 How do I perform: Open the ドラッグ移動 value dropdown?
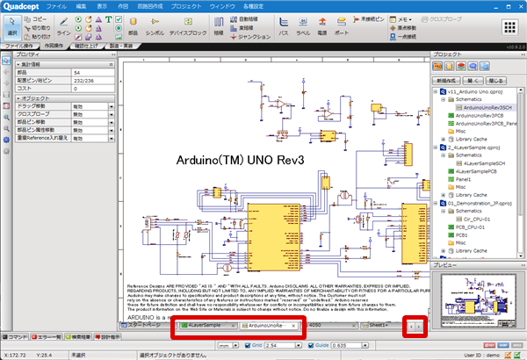[112, 106]
